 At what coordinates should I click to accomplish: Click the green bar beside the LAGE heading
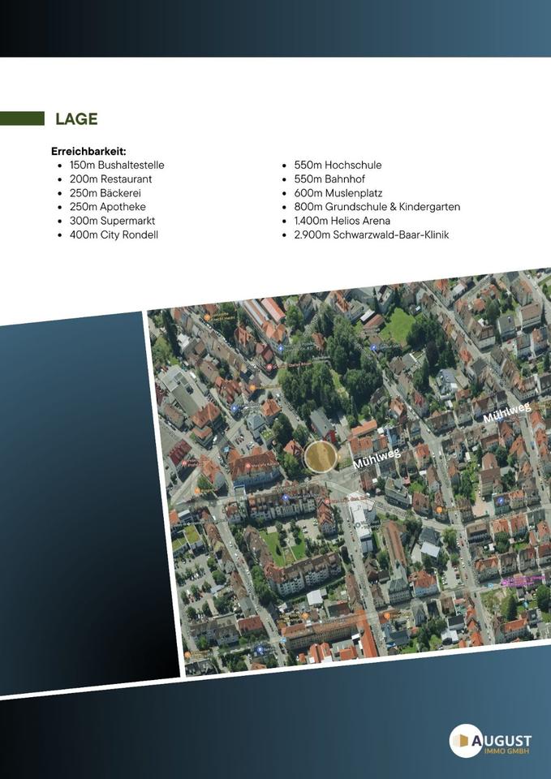coord(22,118)
